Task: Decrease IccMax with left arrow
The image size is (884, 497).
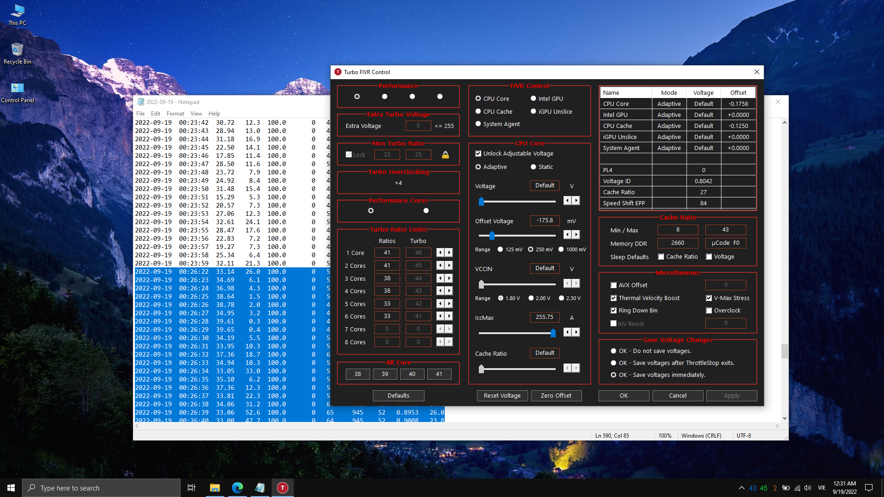Action: (x=567, y=332)
